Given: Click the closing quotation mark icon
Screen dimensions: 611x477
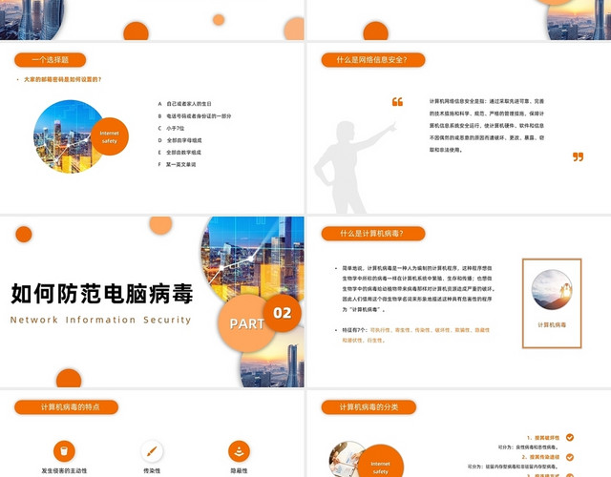Looking at the screenshot, I should click(579, 156).
